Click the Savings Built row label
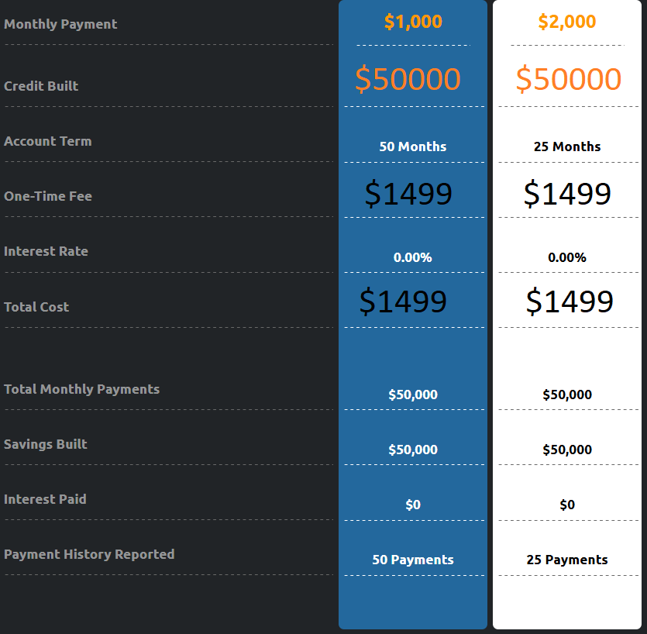Viewport: 647px width, 634px height. 46,444
